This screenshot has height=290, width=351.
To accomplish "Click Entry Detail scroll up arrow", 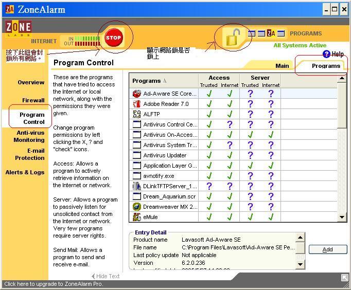I will [300, 238].
